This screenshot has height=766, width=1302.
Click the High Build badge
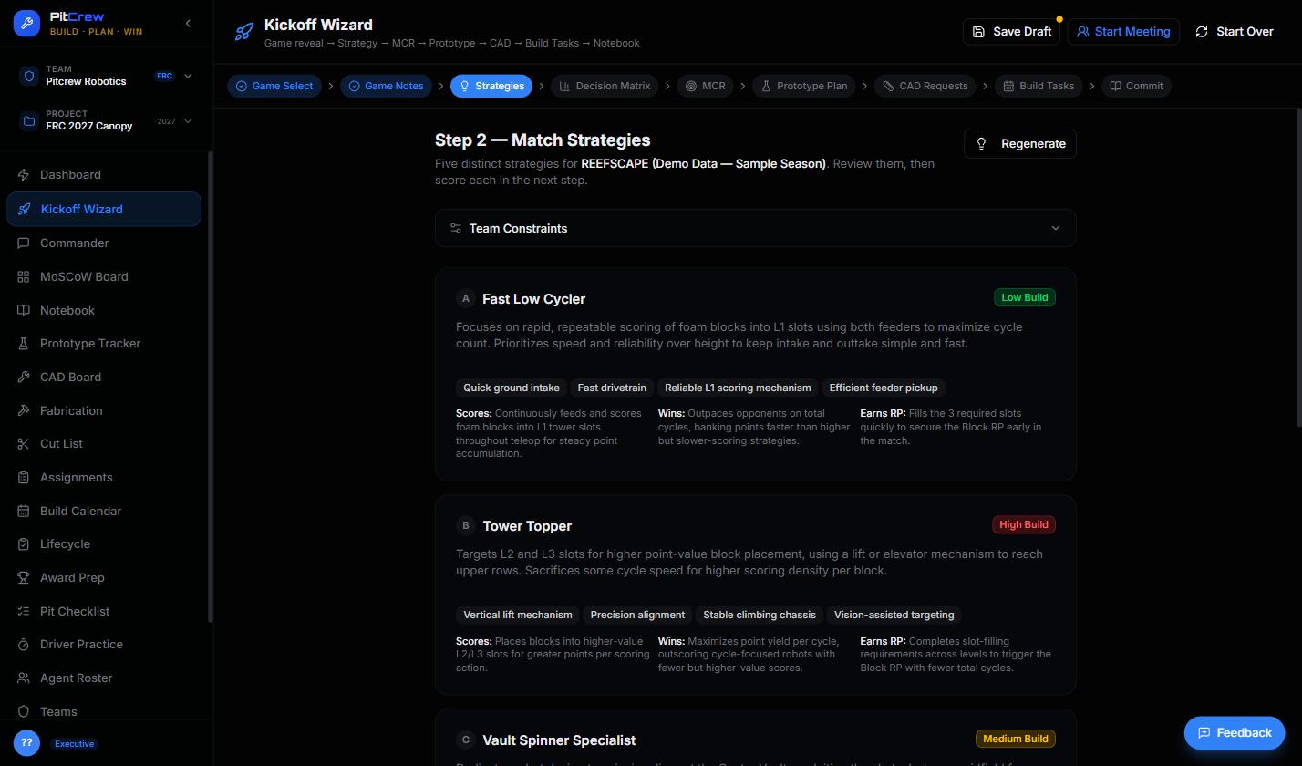click(x=1024, y=524)
